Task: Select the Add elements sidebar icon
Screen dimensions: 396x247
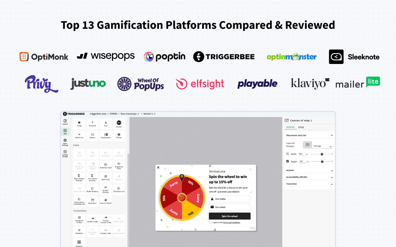Action: tap(65, 132)
